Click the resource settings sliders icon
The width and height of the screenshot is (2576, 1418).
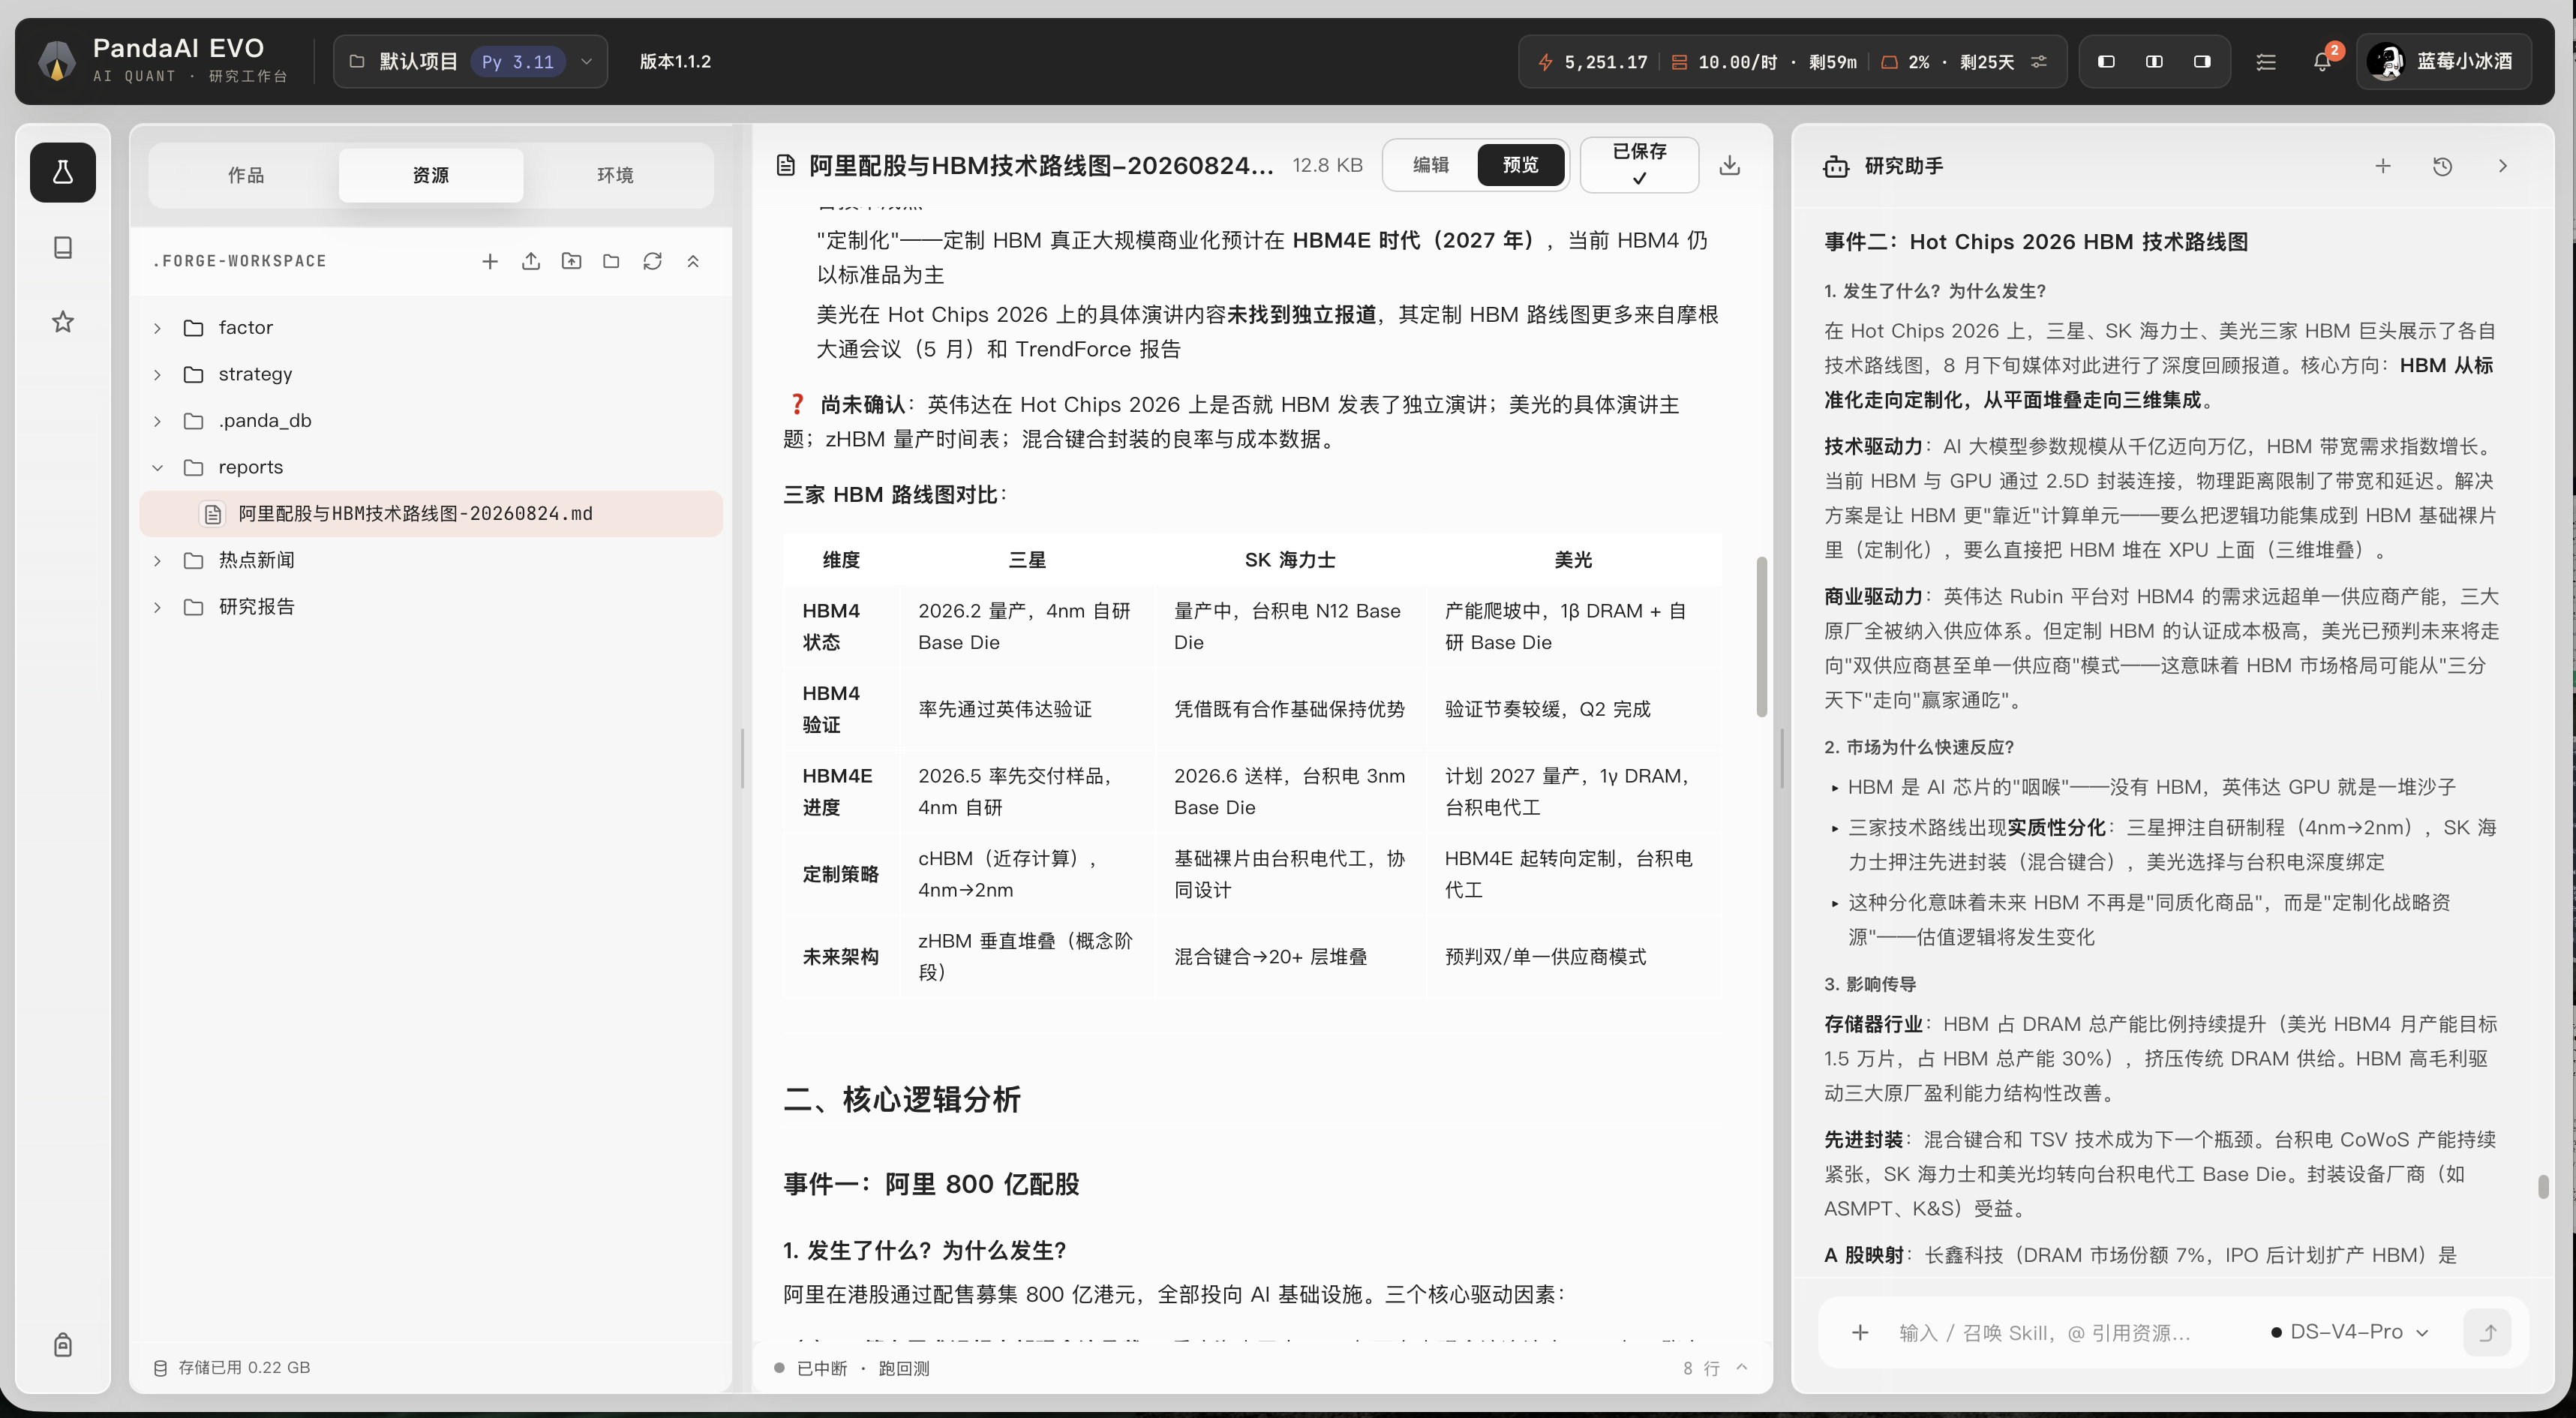[x=2039, y=61]
